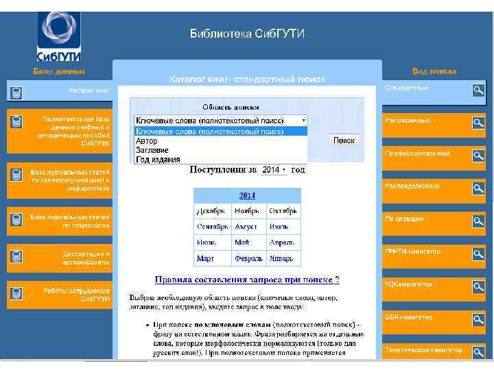Click Библиотека СибГУТИ page title
Image resolution: width=494 pixels, height=370 pixels.
[247, 34]
